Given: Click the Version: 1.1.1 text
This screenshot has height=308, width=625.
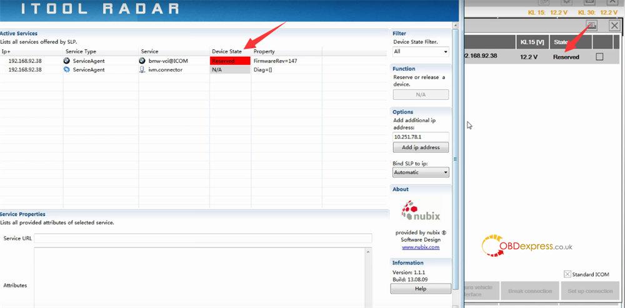Looking at the screenshot, I should click(x=407, y=272).
